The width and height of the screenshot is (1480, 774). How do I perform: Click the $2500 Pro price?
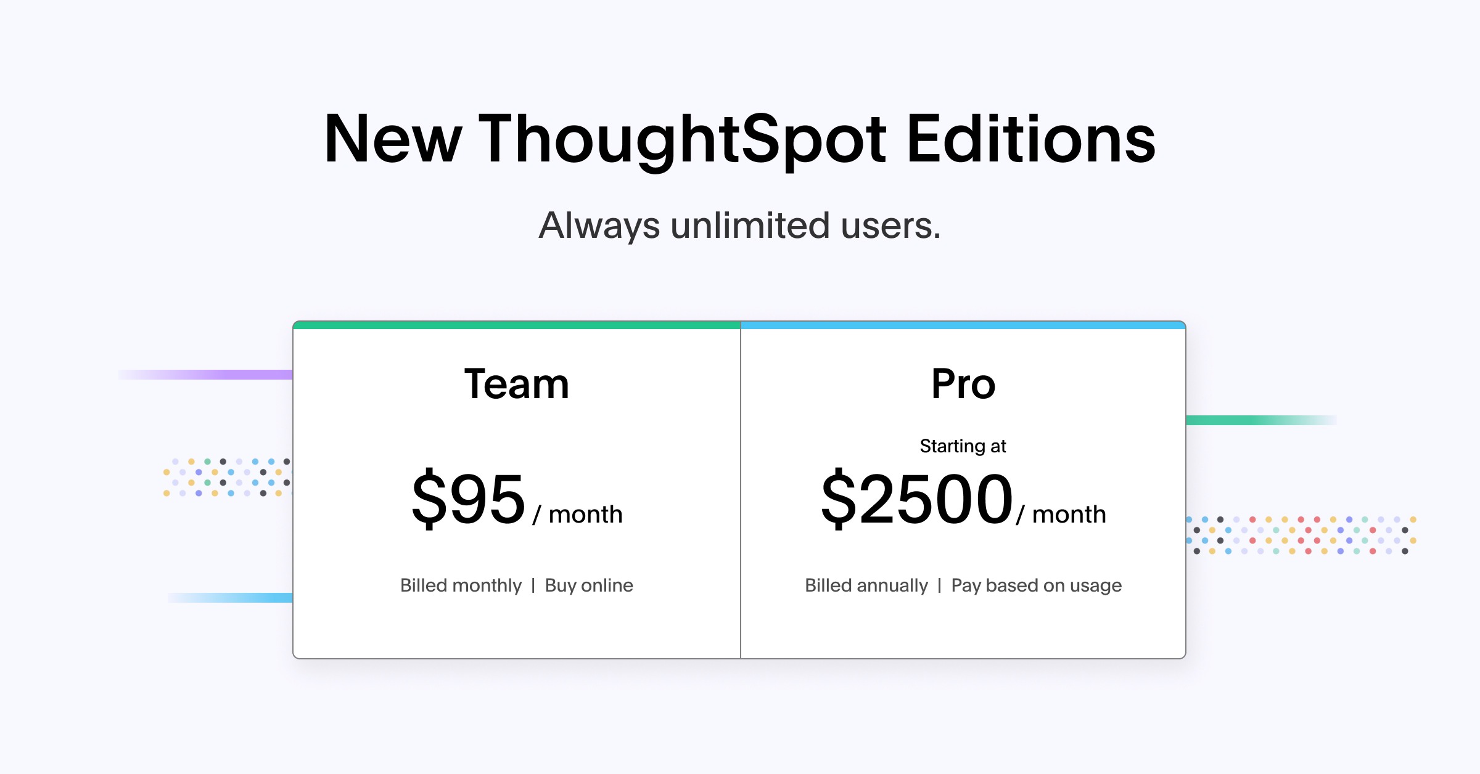pos(917,498)
